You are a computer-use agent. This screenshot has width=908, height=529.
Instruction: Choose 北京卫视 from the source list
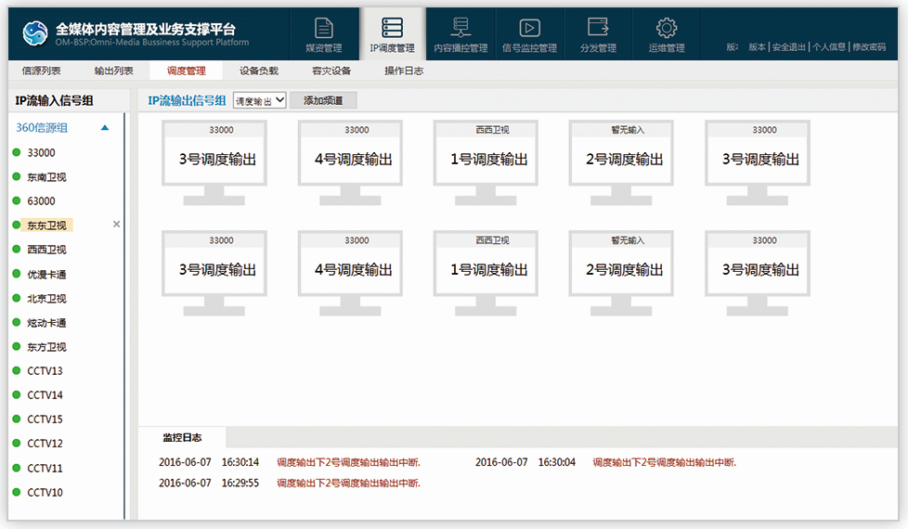[46, 299]
